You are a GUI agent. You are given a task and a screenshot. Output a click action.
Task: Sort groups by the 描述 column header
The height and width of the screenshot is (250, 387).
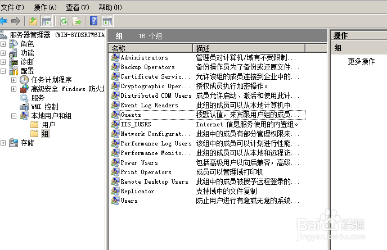249,48
